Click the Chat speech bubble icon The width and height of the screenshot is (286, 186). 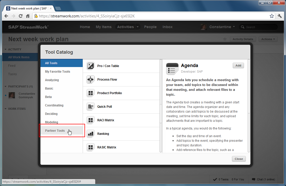[x=253, y=179]
